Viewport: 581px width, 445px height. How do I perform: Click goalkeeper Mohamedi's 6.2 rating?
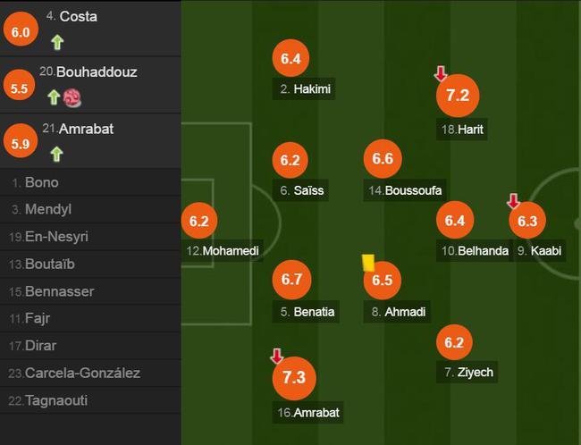pyautogui.click(x=199, y=221)
